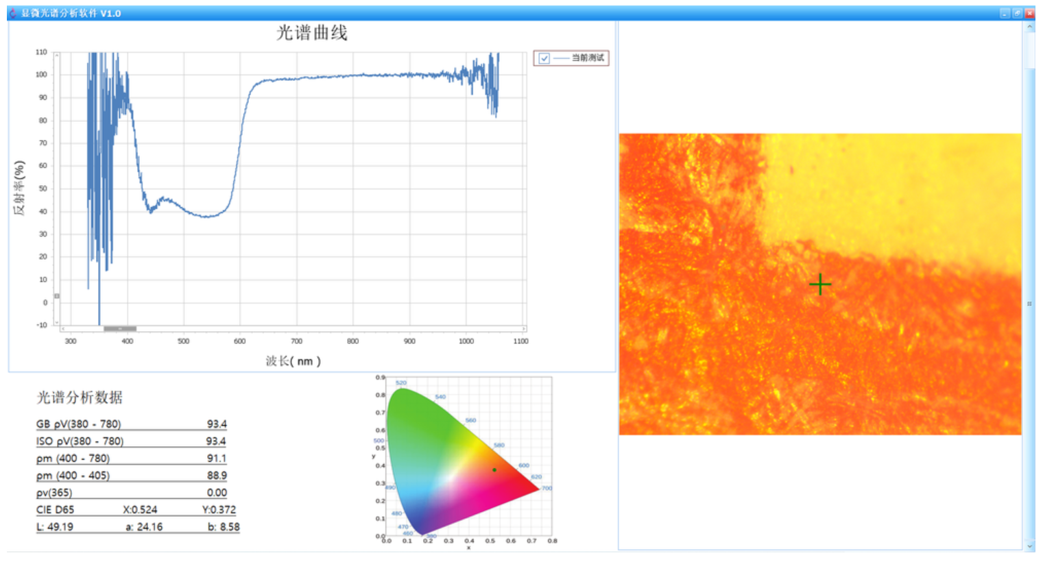Viewport: 1043px width, 562px height.
Task: Click the chart's vertical zoom scrollbar thumb
Action: pyautogui.click(x=57, y=296)
